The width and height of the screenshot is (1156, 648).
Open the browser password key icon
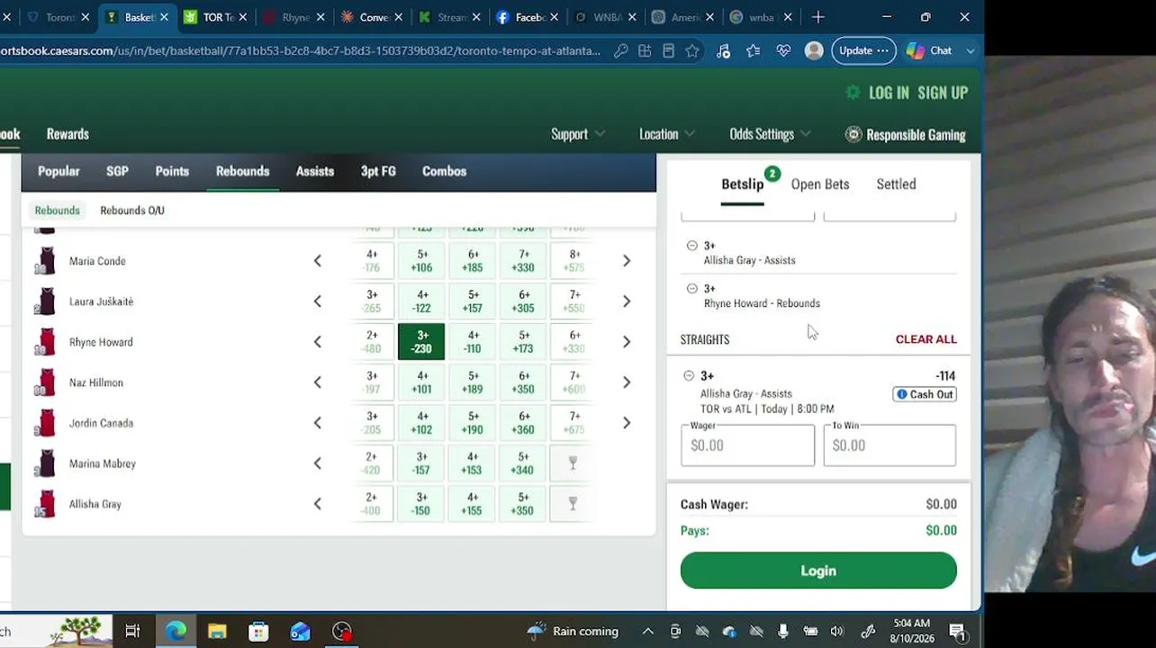pos(621,51)
